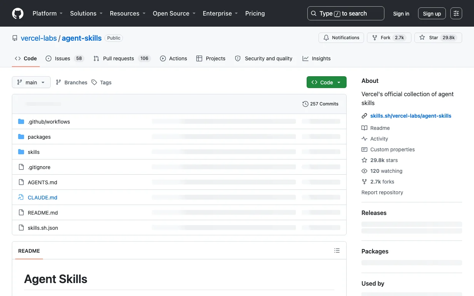Open the .github/workflows folder name
Image resolution: width=474 pixels, height=296 pixels.
(49, 121)
